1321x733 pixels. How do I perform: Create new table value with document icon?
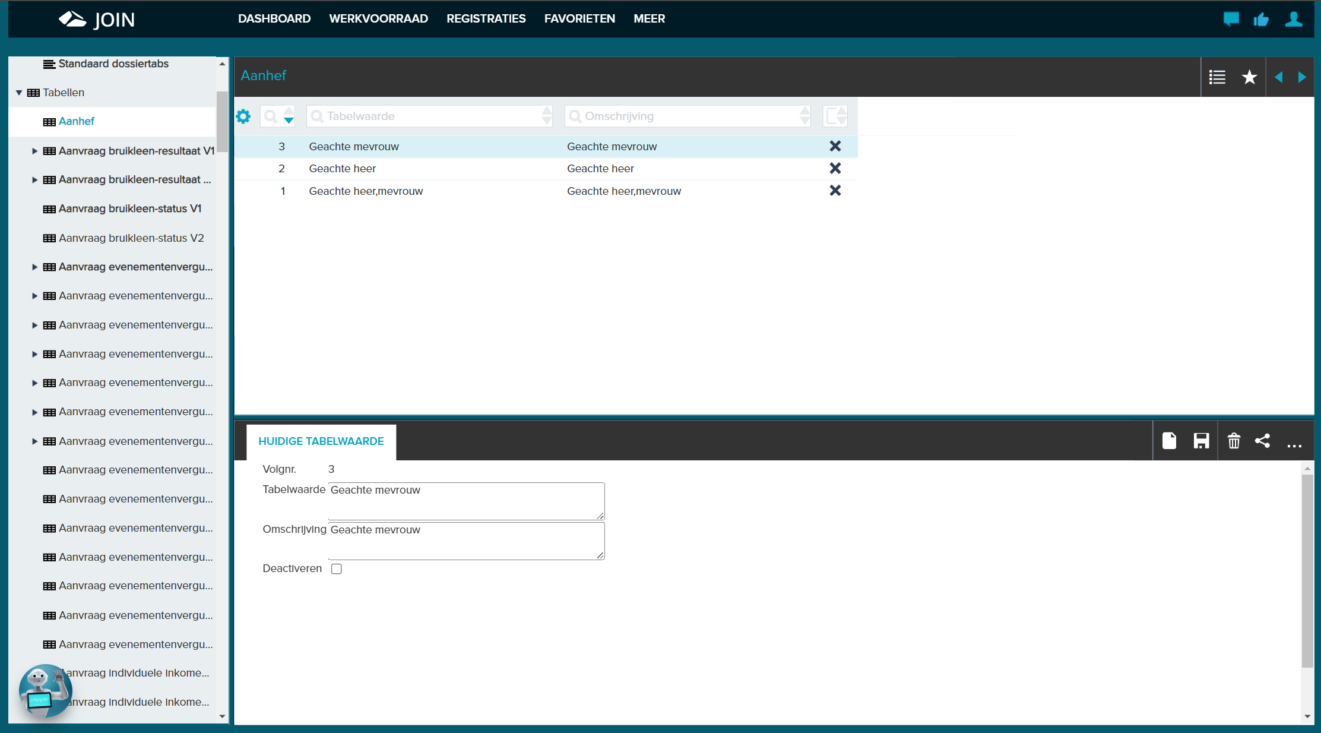point(1170,441)
